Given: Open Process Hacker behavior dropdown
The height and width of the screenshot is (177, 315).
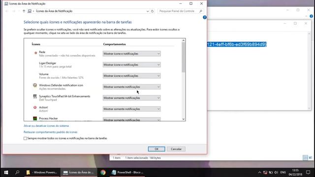Looking at the screenshot, I should point(131,119).
